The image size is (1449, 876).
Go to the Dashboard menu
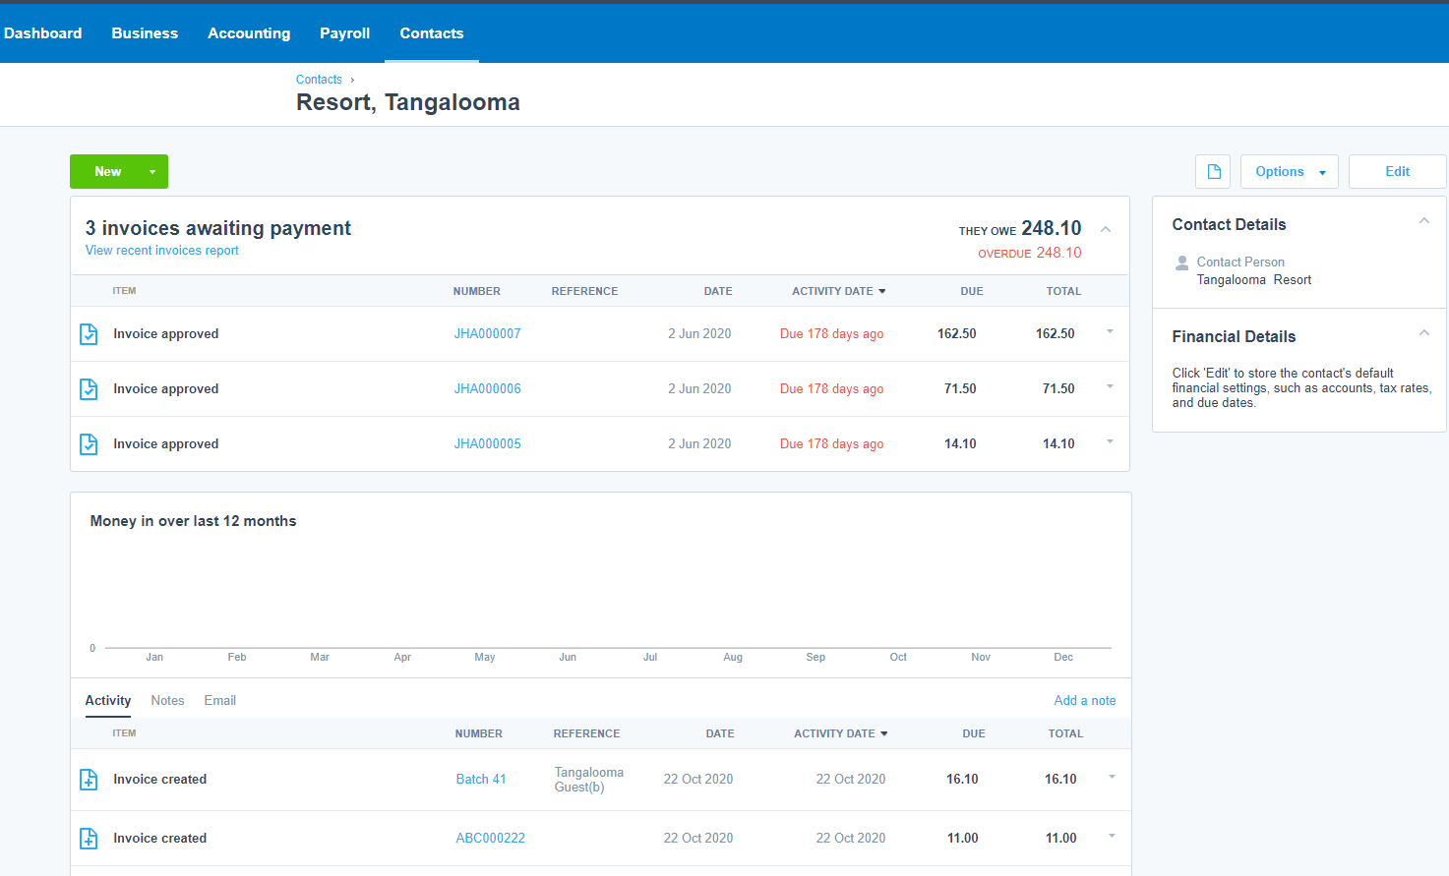click(x=43, y=33)
